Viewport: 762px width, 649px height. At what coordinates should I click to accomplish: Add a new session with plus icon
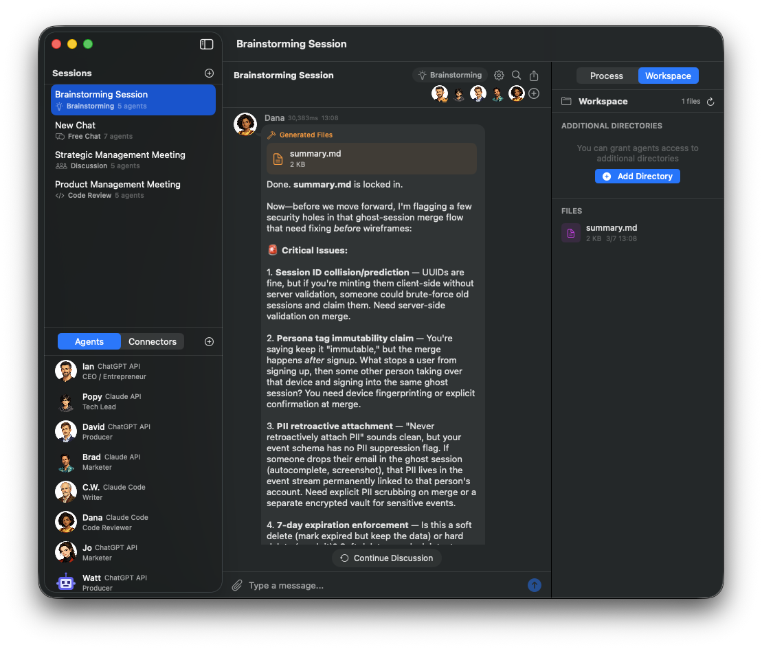coord(209,73)
